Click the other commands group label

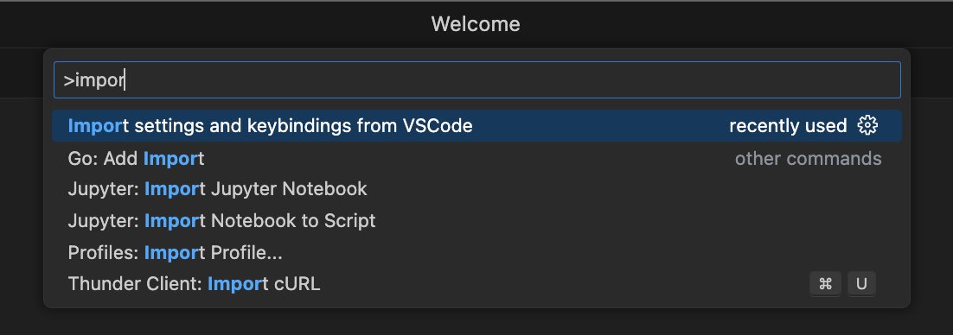pos(809,158)
